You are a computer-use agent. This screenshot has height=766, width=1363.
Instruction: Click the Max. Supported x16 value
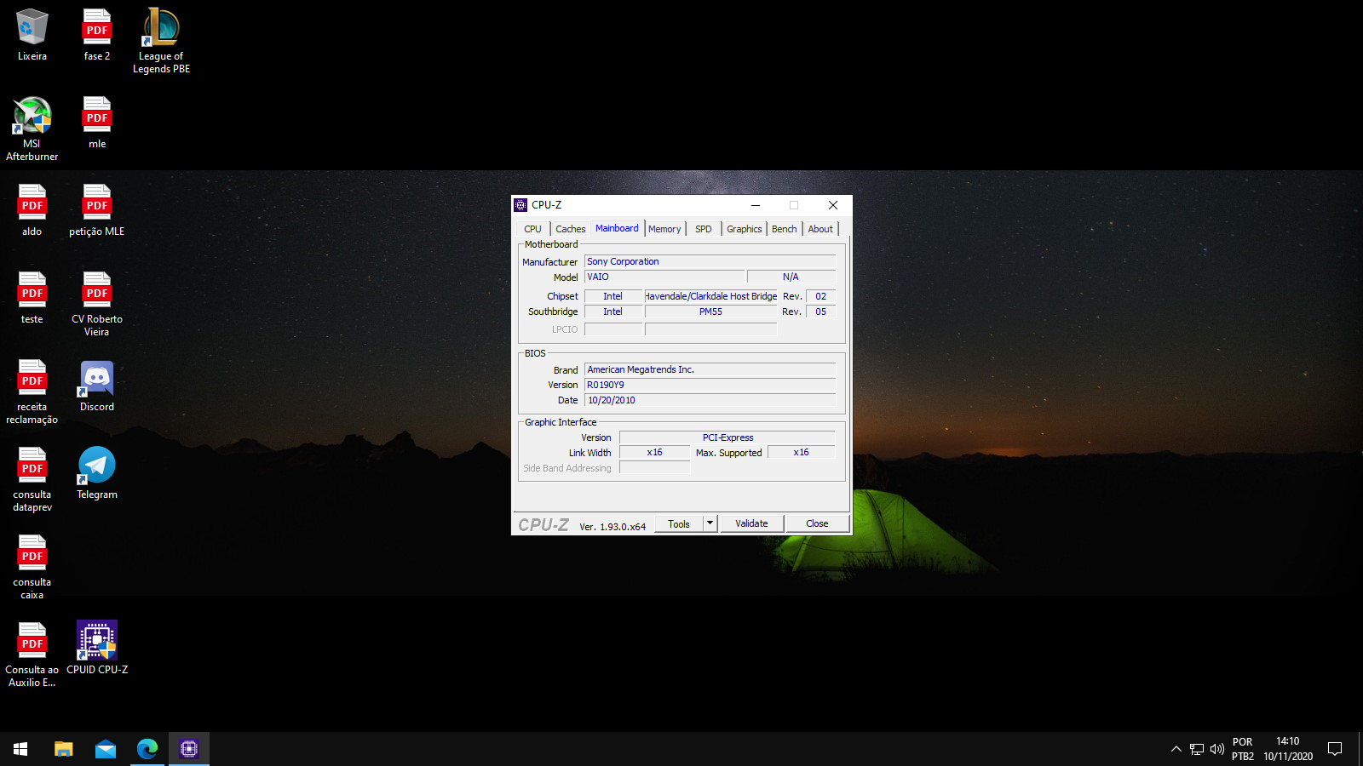[802, 452]
